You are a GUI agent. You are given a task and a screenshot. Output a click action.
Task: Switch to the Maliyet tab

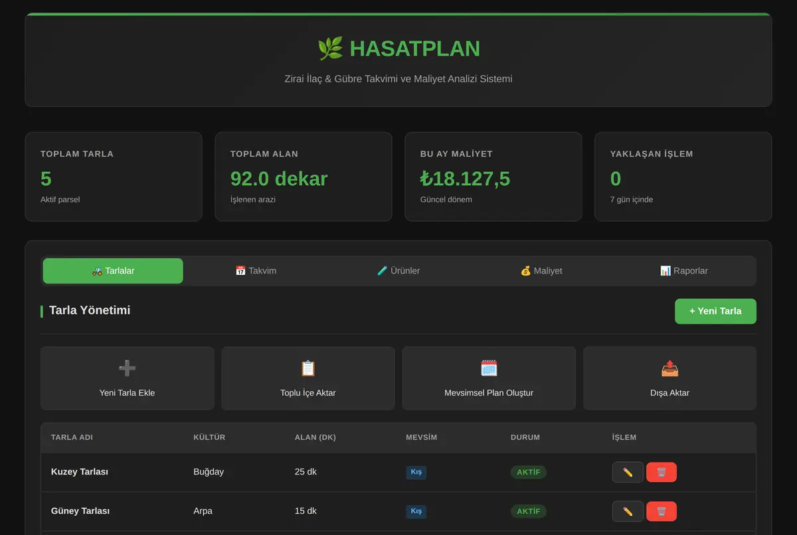(541, 271)
